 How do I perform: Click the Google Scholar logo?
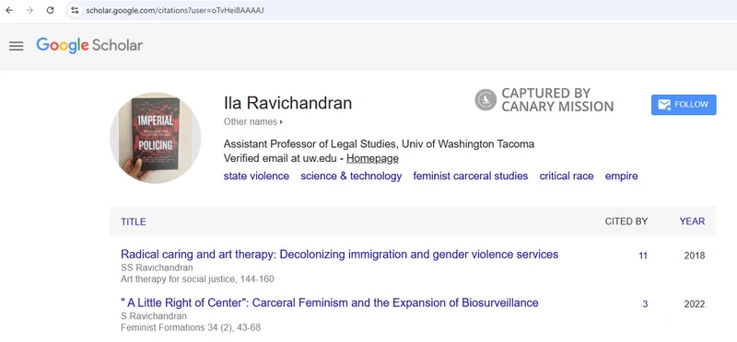pyautogui.click(x=89, y=45)
